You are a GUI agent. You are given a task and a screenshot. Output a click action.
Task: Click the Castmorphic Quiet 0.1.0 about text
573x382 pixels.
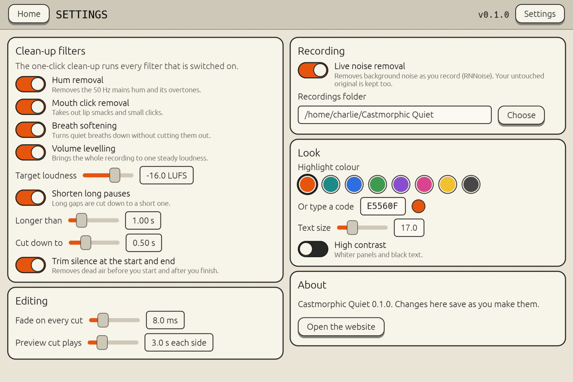(x=419, y=304)
